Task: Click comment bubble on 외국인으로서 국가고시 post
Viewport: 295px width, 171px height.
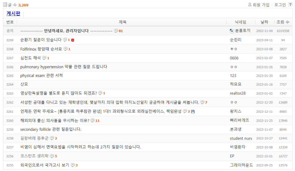Action: coord(73,165)
